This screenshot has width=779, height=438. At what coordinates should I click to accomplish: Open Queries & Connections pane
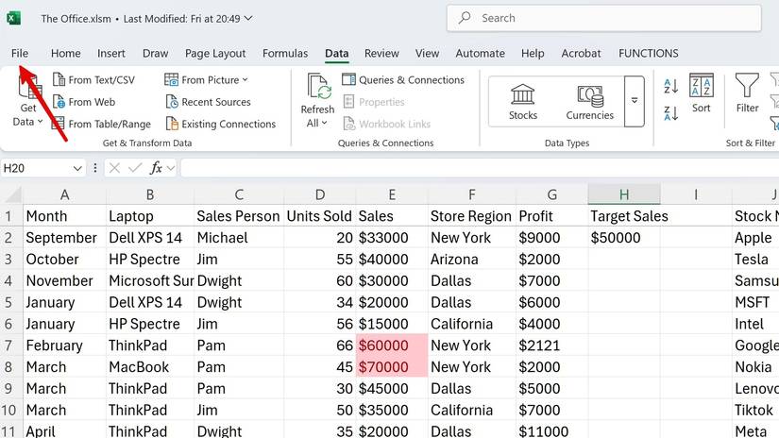pyautogui.click(x=403, y=80)
